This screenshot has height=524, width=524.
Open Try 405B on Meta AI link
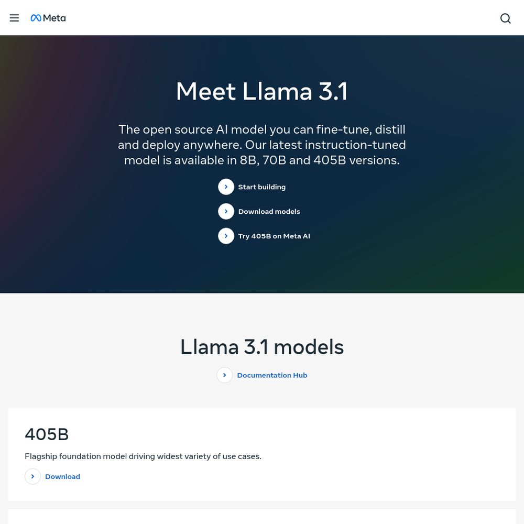click(274, 236)
